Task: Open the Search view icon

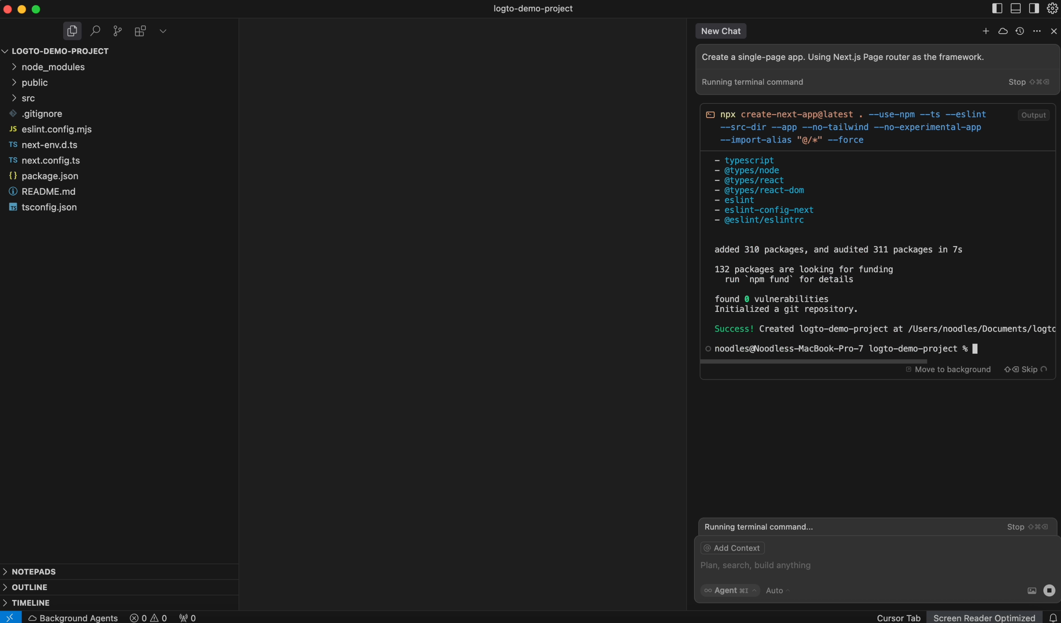Action: (95, 31)
